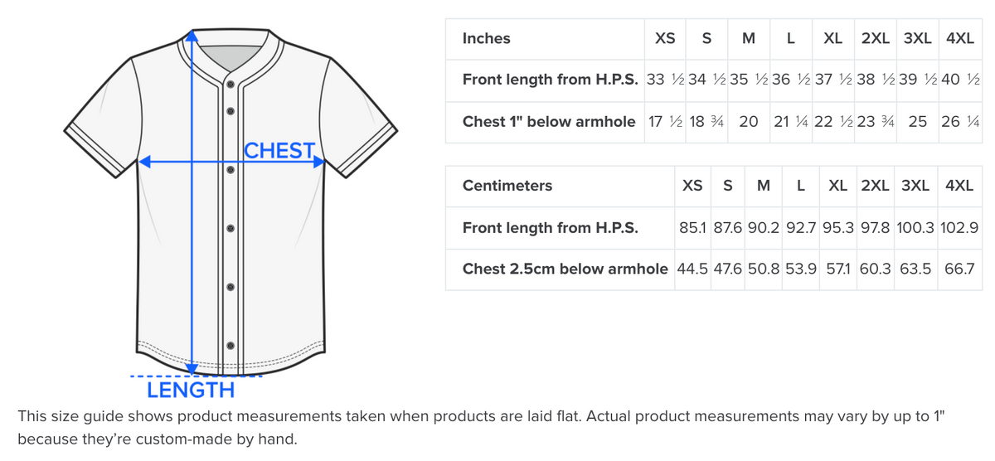Image resolution: width=995 pixels, height=461 pixels.
Task: Click the Centimeters table header
Action: 507,186
